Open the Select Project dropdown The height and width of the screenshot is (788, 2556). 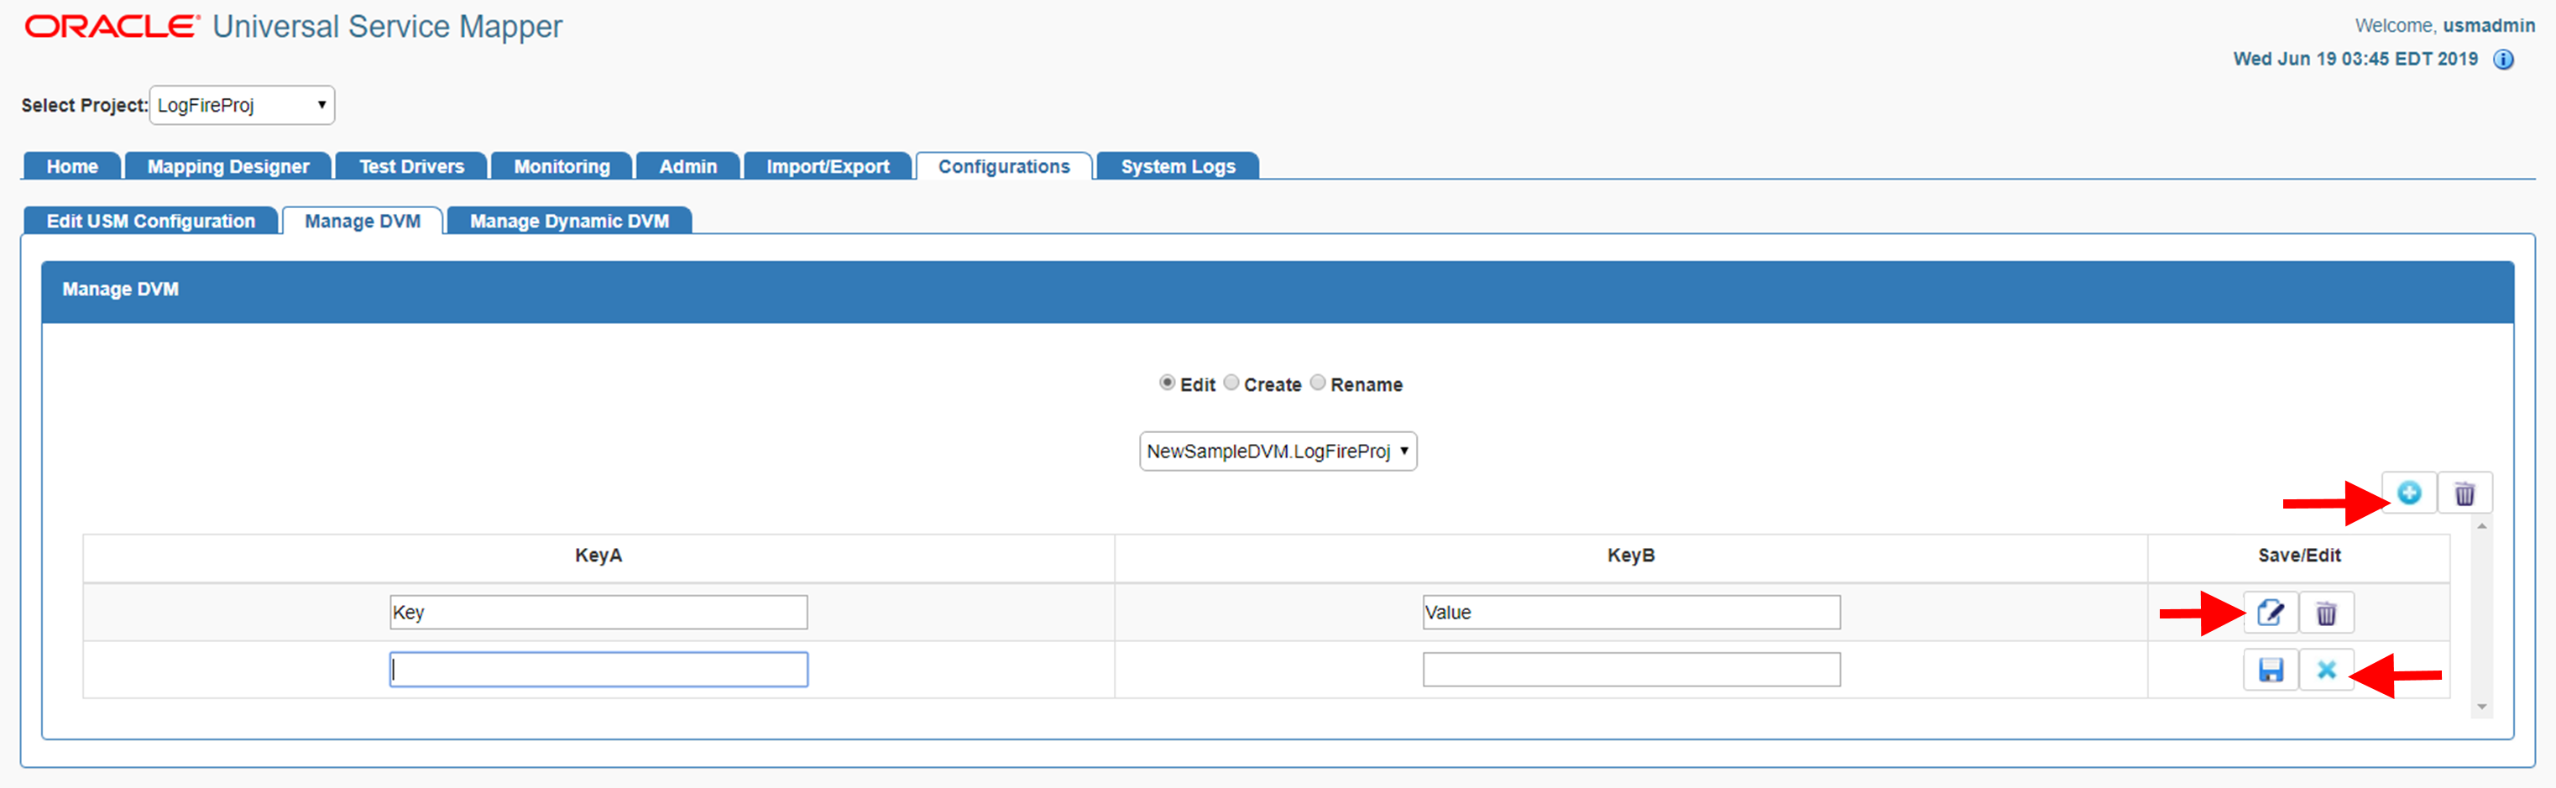(242, 105)
